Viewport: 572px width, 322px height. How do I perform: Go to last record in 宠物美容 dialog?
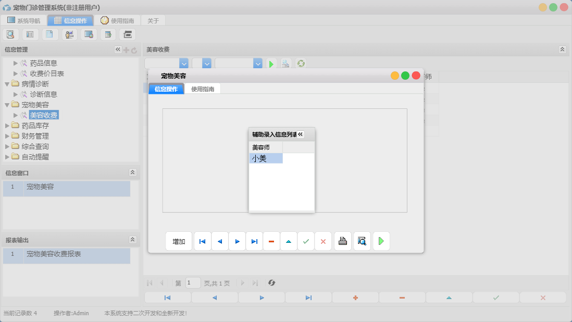coord(254,241)
